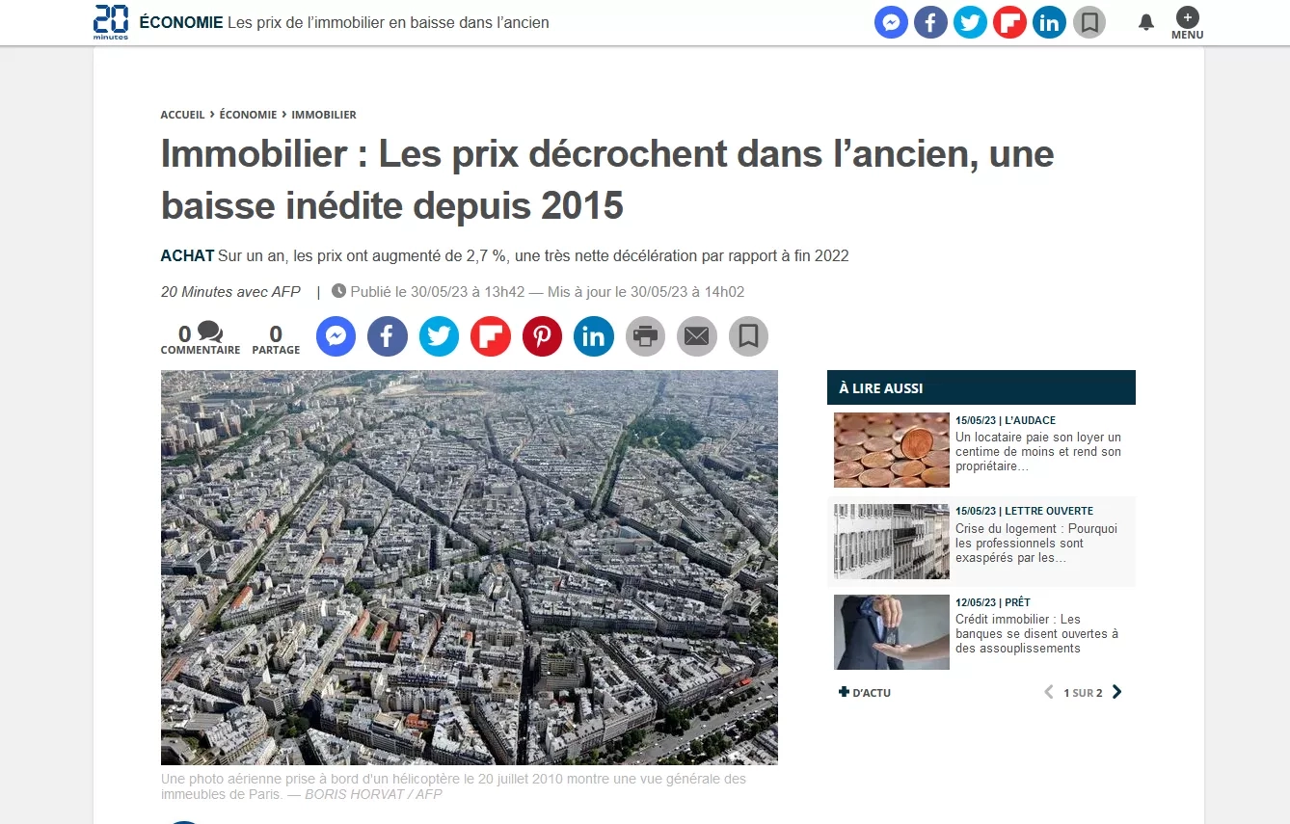Save article using the header bookmark icon
The width and height of the screenshot is (1290, 824).
1088,22
